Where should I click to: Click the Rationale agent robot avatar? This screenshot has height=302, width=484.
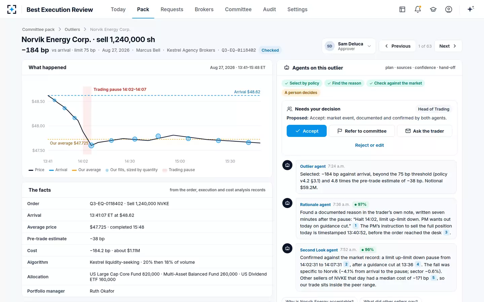[287, 203]
